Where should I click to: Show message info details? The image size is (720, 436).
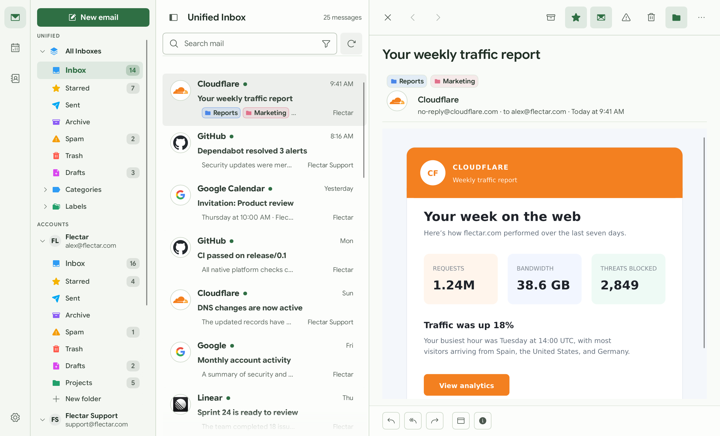(483, 421)
